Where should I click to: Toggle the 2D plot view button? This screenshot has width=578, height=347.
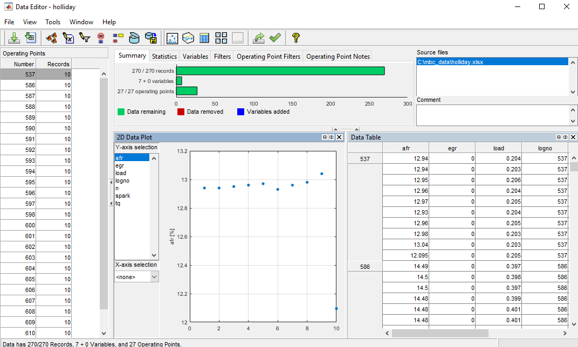click(172, 38)
